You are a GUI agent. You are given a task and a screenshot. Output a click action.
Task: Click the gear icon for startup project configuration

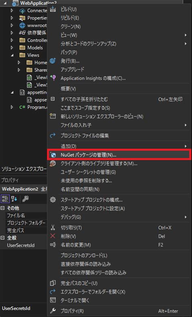53,200
